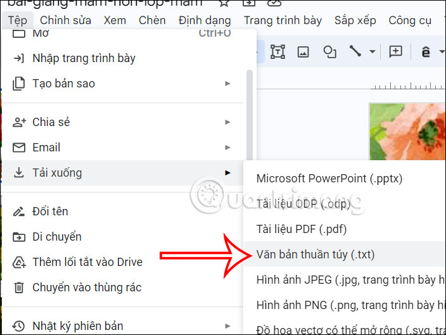The image size is (446, 335).
Task: Click the envelope icon beside Email
Action: click(x=19, y=148)
